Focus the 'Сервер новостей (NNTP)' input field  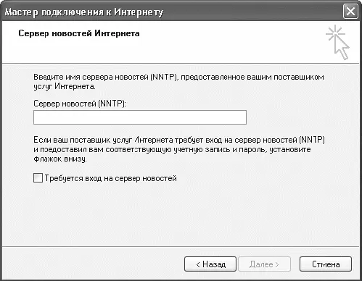[140, 117]
